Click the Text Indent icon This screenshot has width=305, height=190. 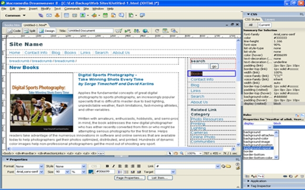point(139,172)
